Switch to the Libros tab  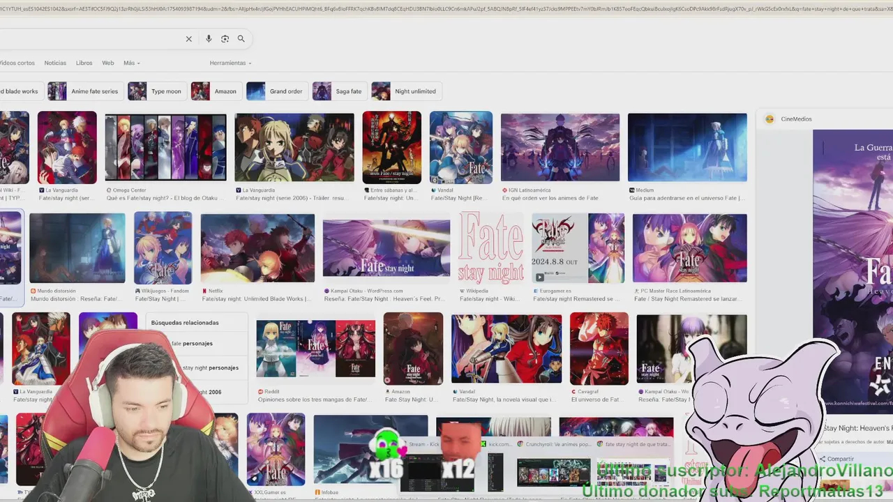coord(84,63)
